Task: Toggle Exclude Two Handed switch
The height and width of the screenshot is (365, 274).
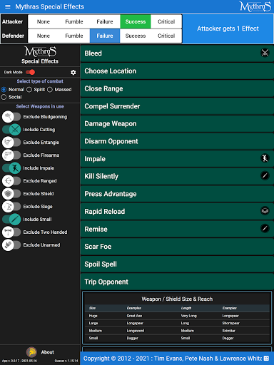Action: (11, 232)
